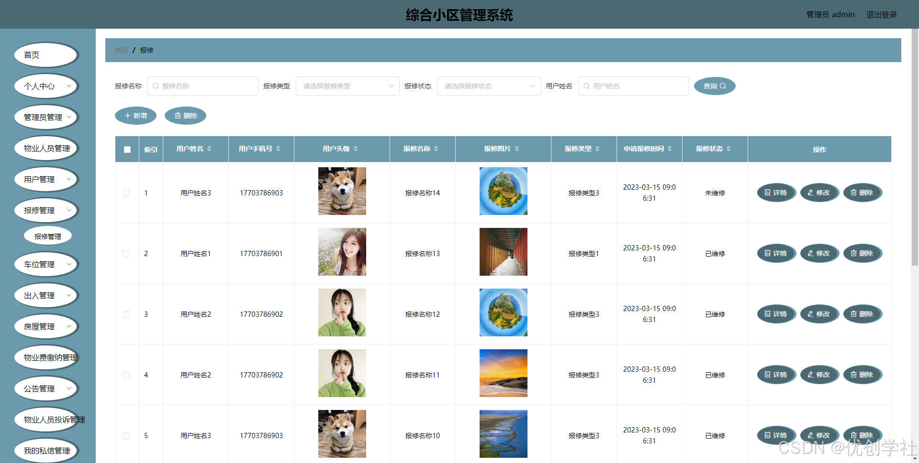Screen dimensions: 919x463
Task: Open the dog avatar thumbnail in row 1
Action: point(342,191)
